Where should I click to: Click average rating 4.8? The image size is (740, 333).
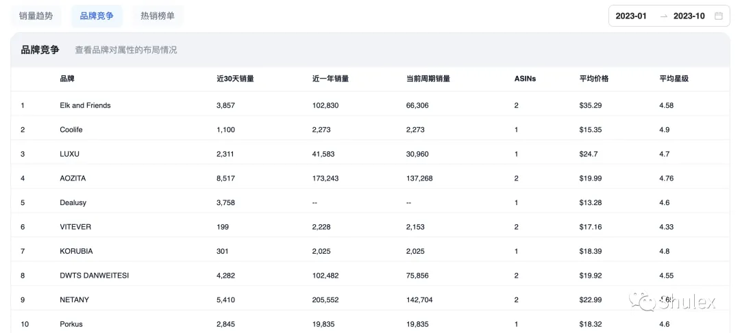665,252
